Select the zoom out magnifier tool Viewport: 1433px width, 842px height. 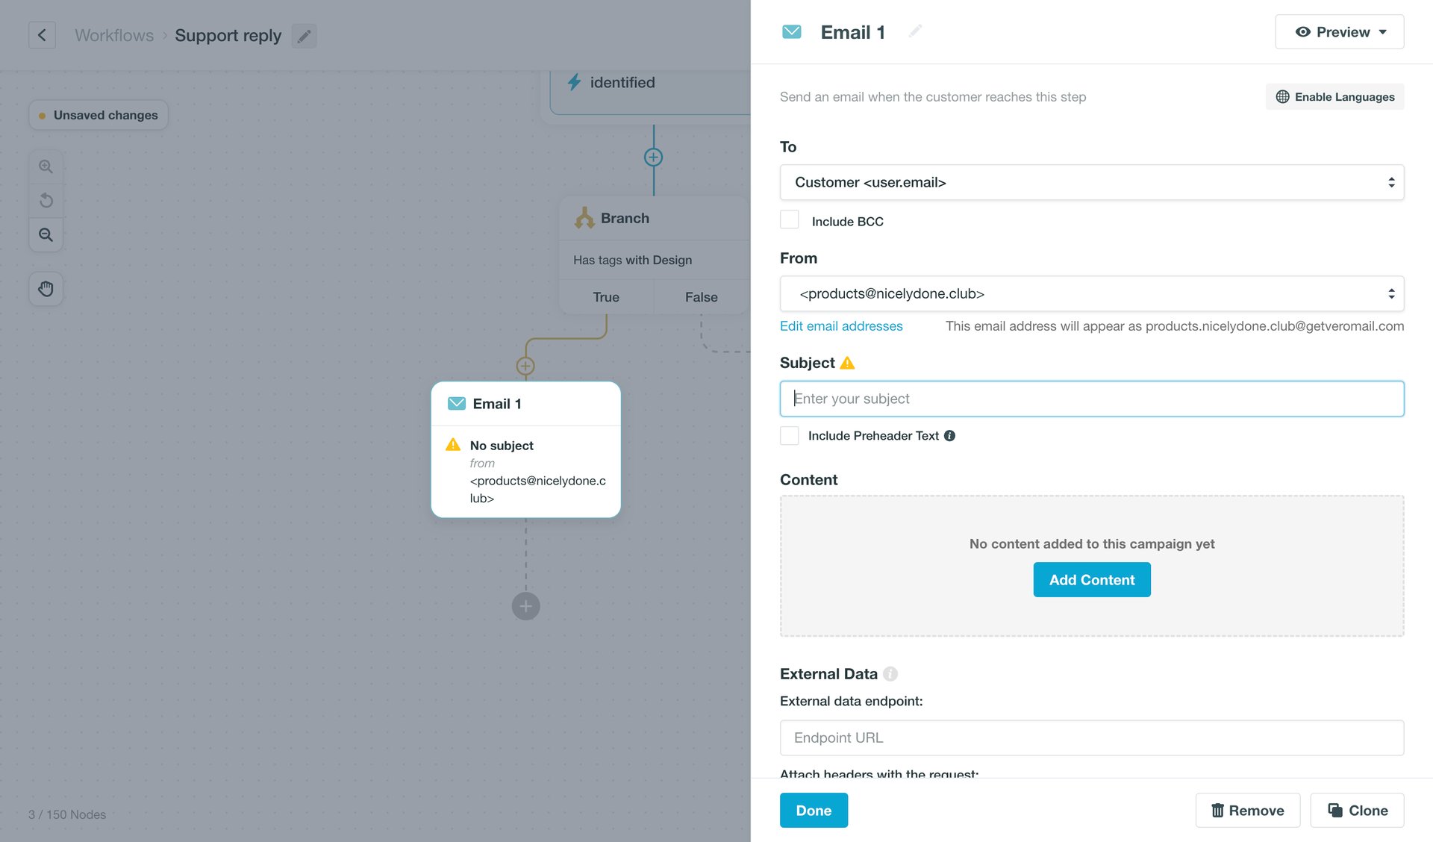pos(46,234)
